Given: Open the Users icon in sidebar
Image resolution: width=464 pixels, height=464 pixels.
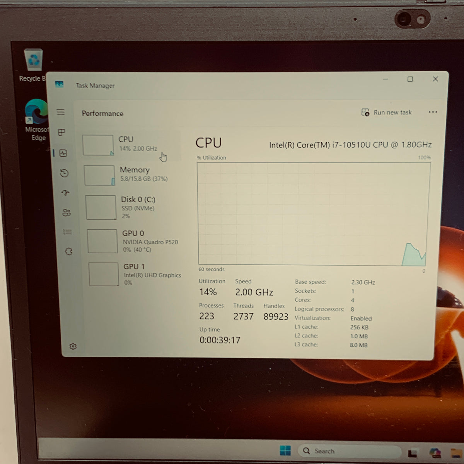Looking at the screenshot, I should tap(67, 212).
